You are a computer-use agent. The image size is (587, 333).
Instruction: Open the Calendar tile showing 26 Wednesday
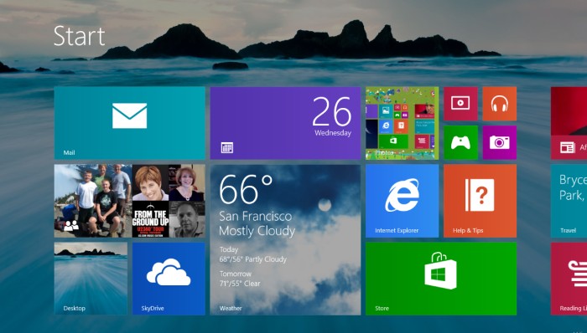coord(285,123)
